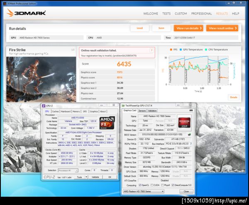The image size is (249, 205).
Task: Switch to the Sensors tab in GPU-Z
Action: coord(142,111)
